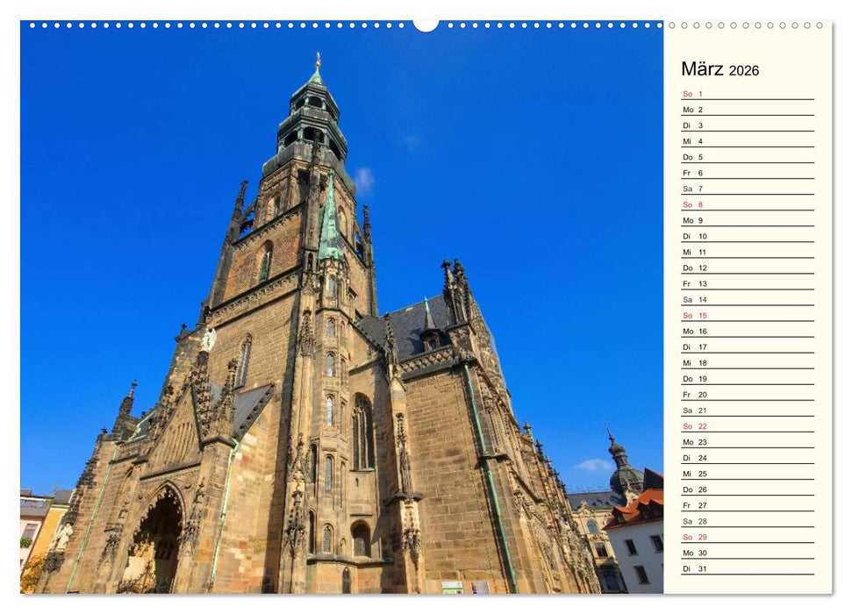The width and height of the screenshot is (852, 614).
Task: Click the Fr 6 calendar entry
Action: 693,171
